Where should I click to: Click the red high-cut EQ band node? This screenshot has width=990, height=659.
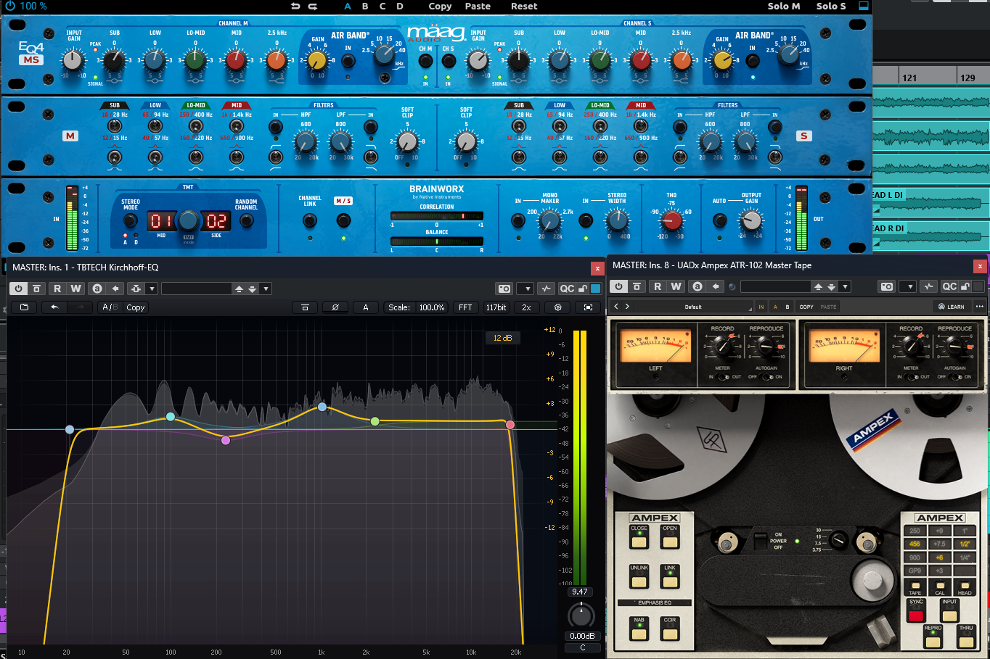point(510,425)
